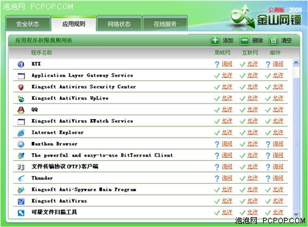
Task: Change Anti-Spyware 邮件 允许 setting
Action: point(278,189)
